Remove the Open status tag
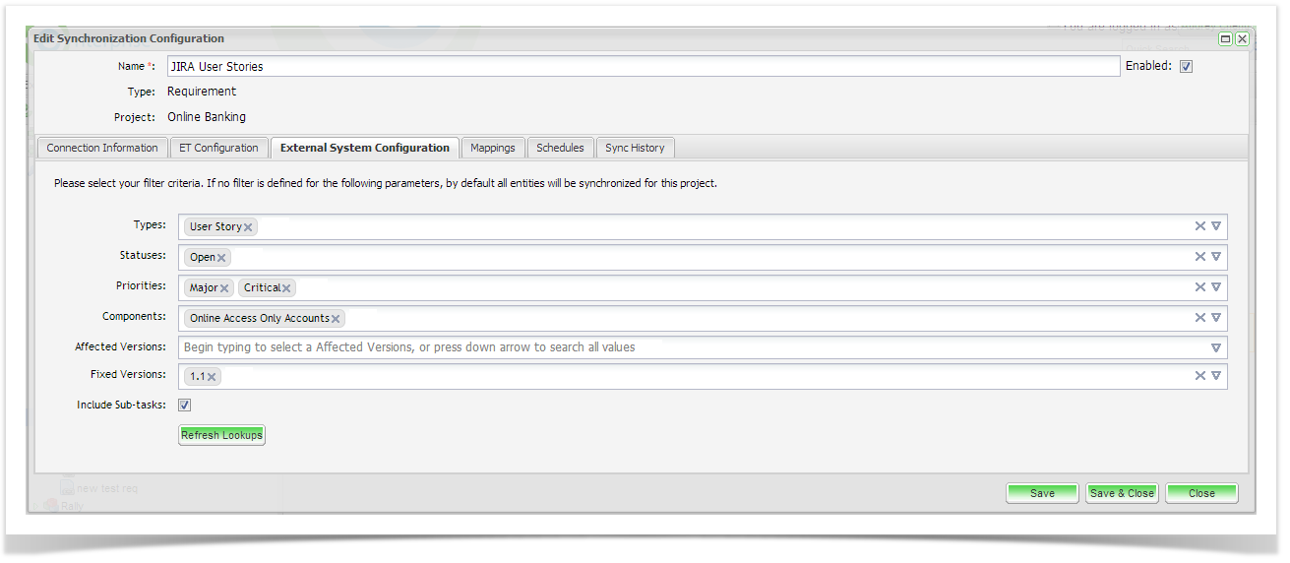1290x563 pixels. click(221, 258)
